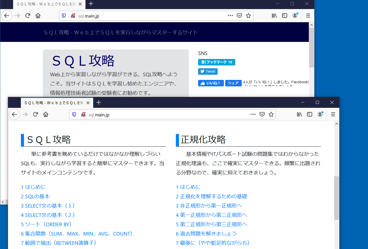Open 正規化攻略 link 1 はじめに
Image resolution: width=368 pixels, height=249 pixels.
[188, 187]
